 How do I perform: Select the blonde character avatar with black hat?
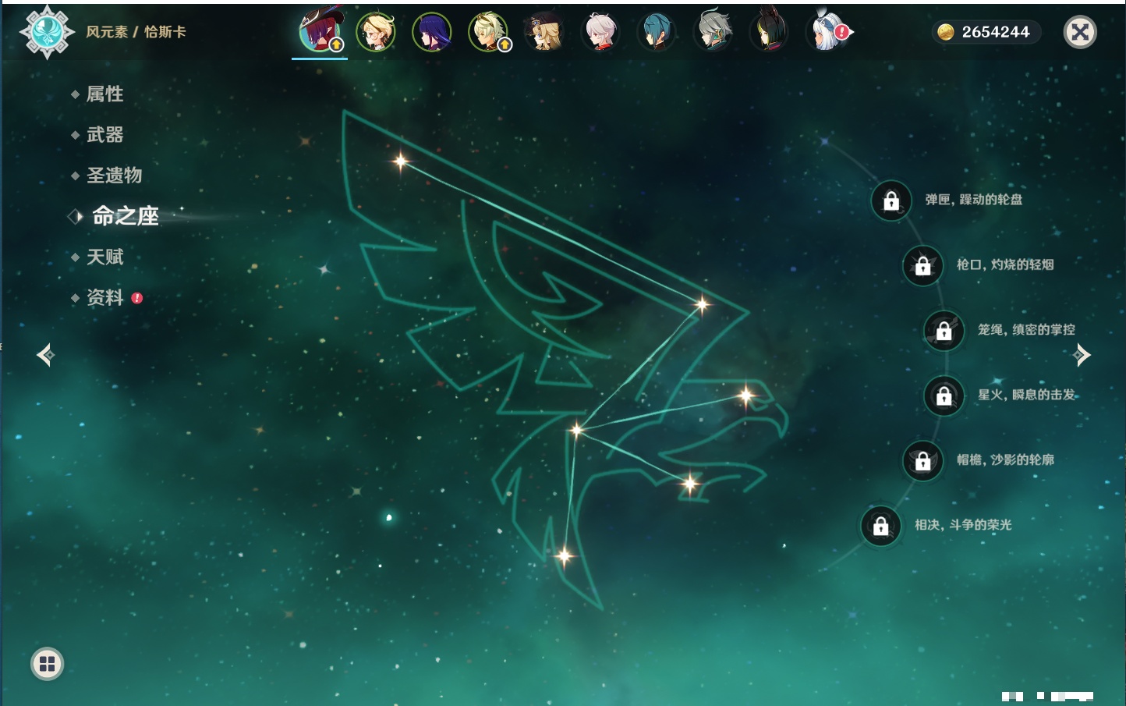click(544, 32)
